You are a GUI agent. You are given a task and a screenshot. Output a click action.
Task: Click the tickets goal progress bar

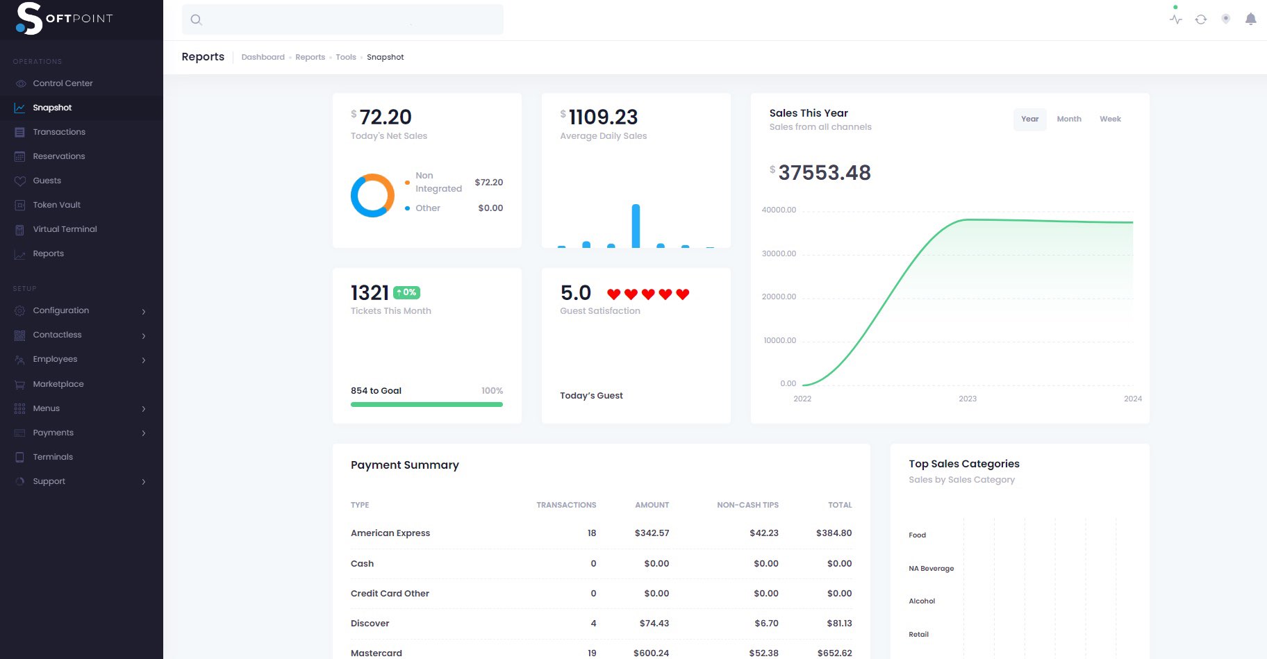click(x=427, y=404)
